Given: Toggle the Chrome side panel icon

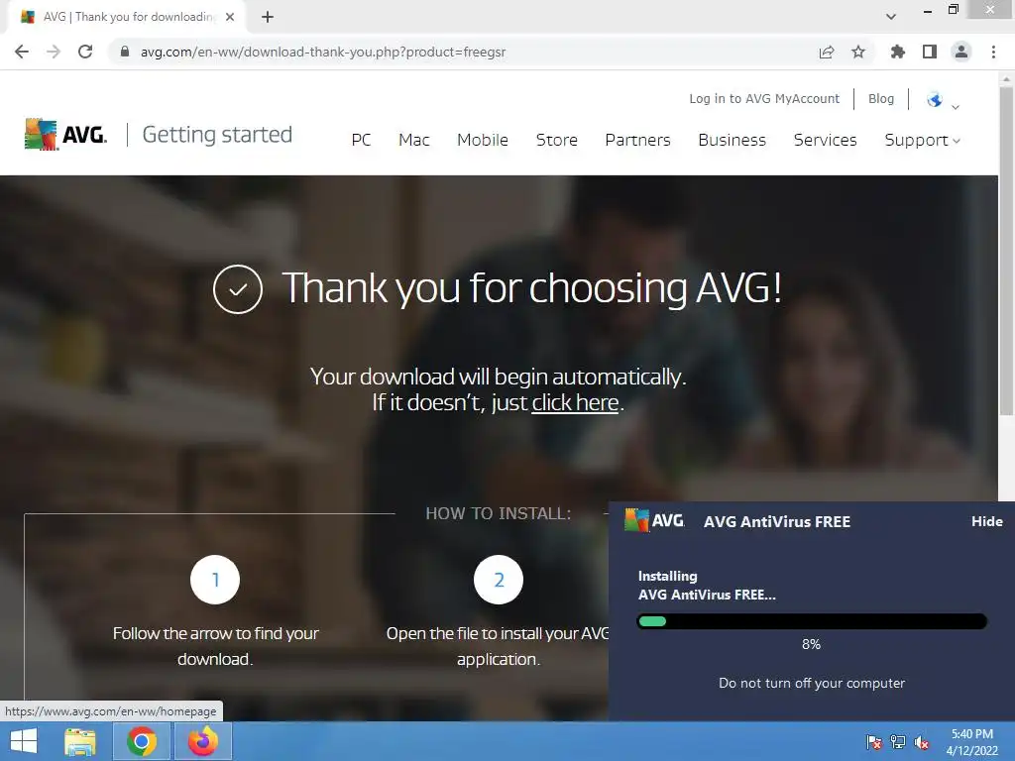Looking at the screenshot, I should (930, 52).
